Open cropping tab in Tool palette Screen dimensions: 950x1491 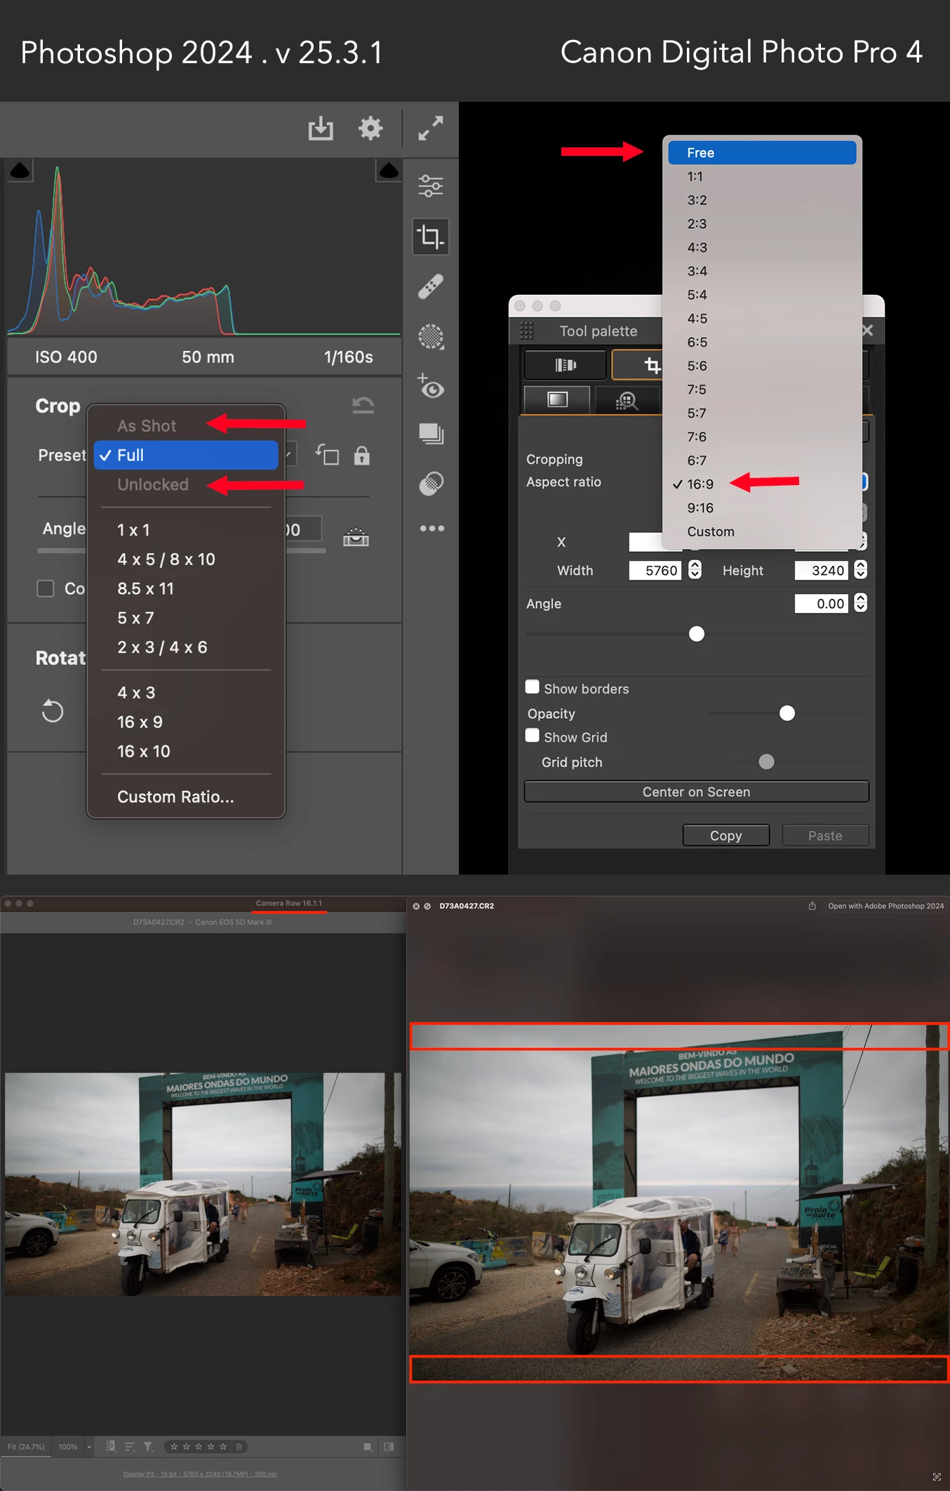coord(638,365)
